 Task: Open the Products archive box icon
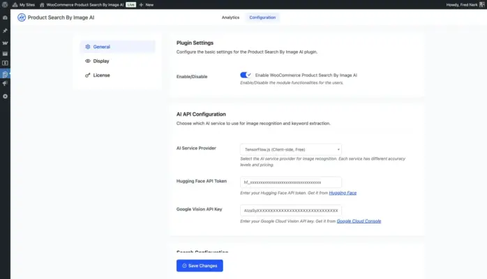pyautogui.click(x=5, y=54)
